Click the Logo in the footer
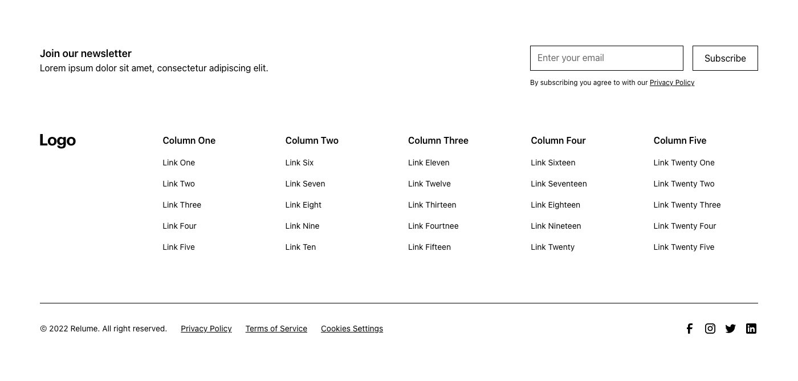Image resolution: width=798 pixels, height=381 pixels. [58, 140]
